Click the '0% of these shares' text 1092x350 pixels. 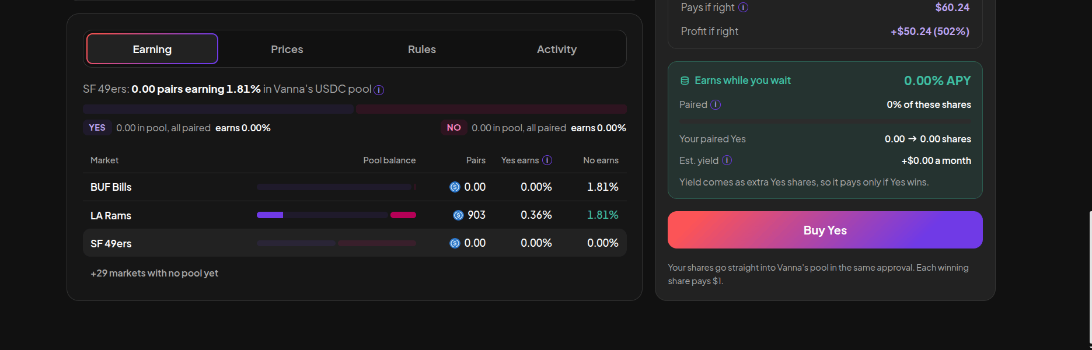[x=929, y=104]
